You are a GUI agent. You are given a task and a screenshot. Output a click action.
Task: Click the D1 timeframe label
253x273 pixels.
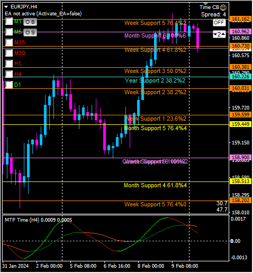pyautogui.click(x=17, y=85)
